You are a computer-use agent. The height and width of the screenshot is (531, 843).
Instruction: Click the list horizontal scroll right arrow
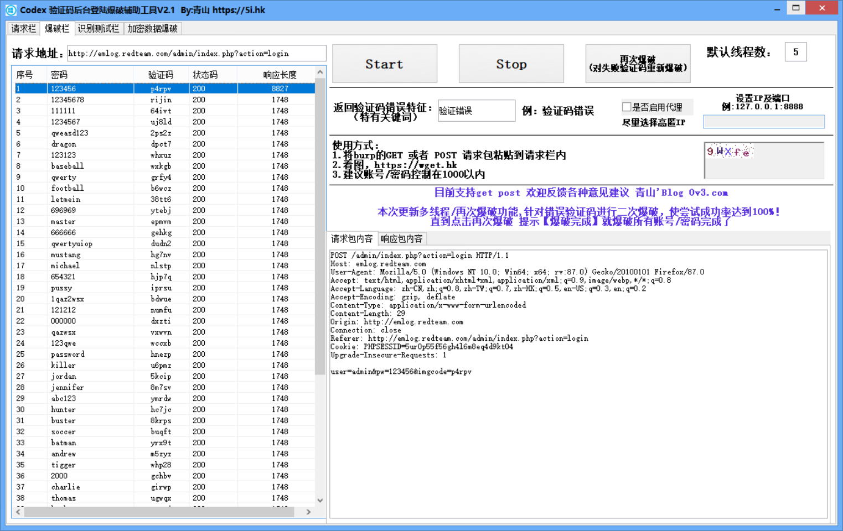[x=308, y=512]
